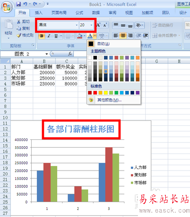Pick standard purple color swatch

click(138, 92)
